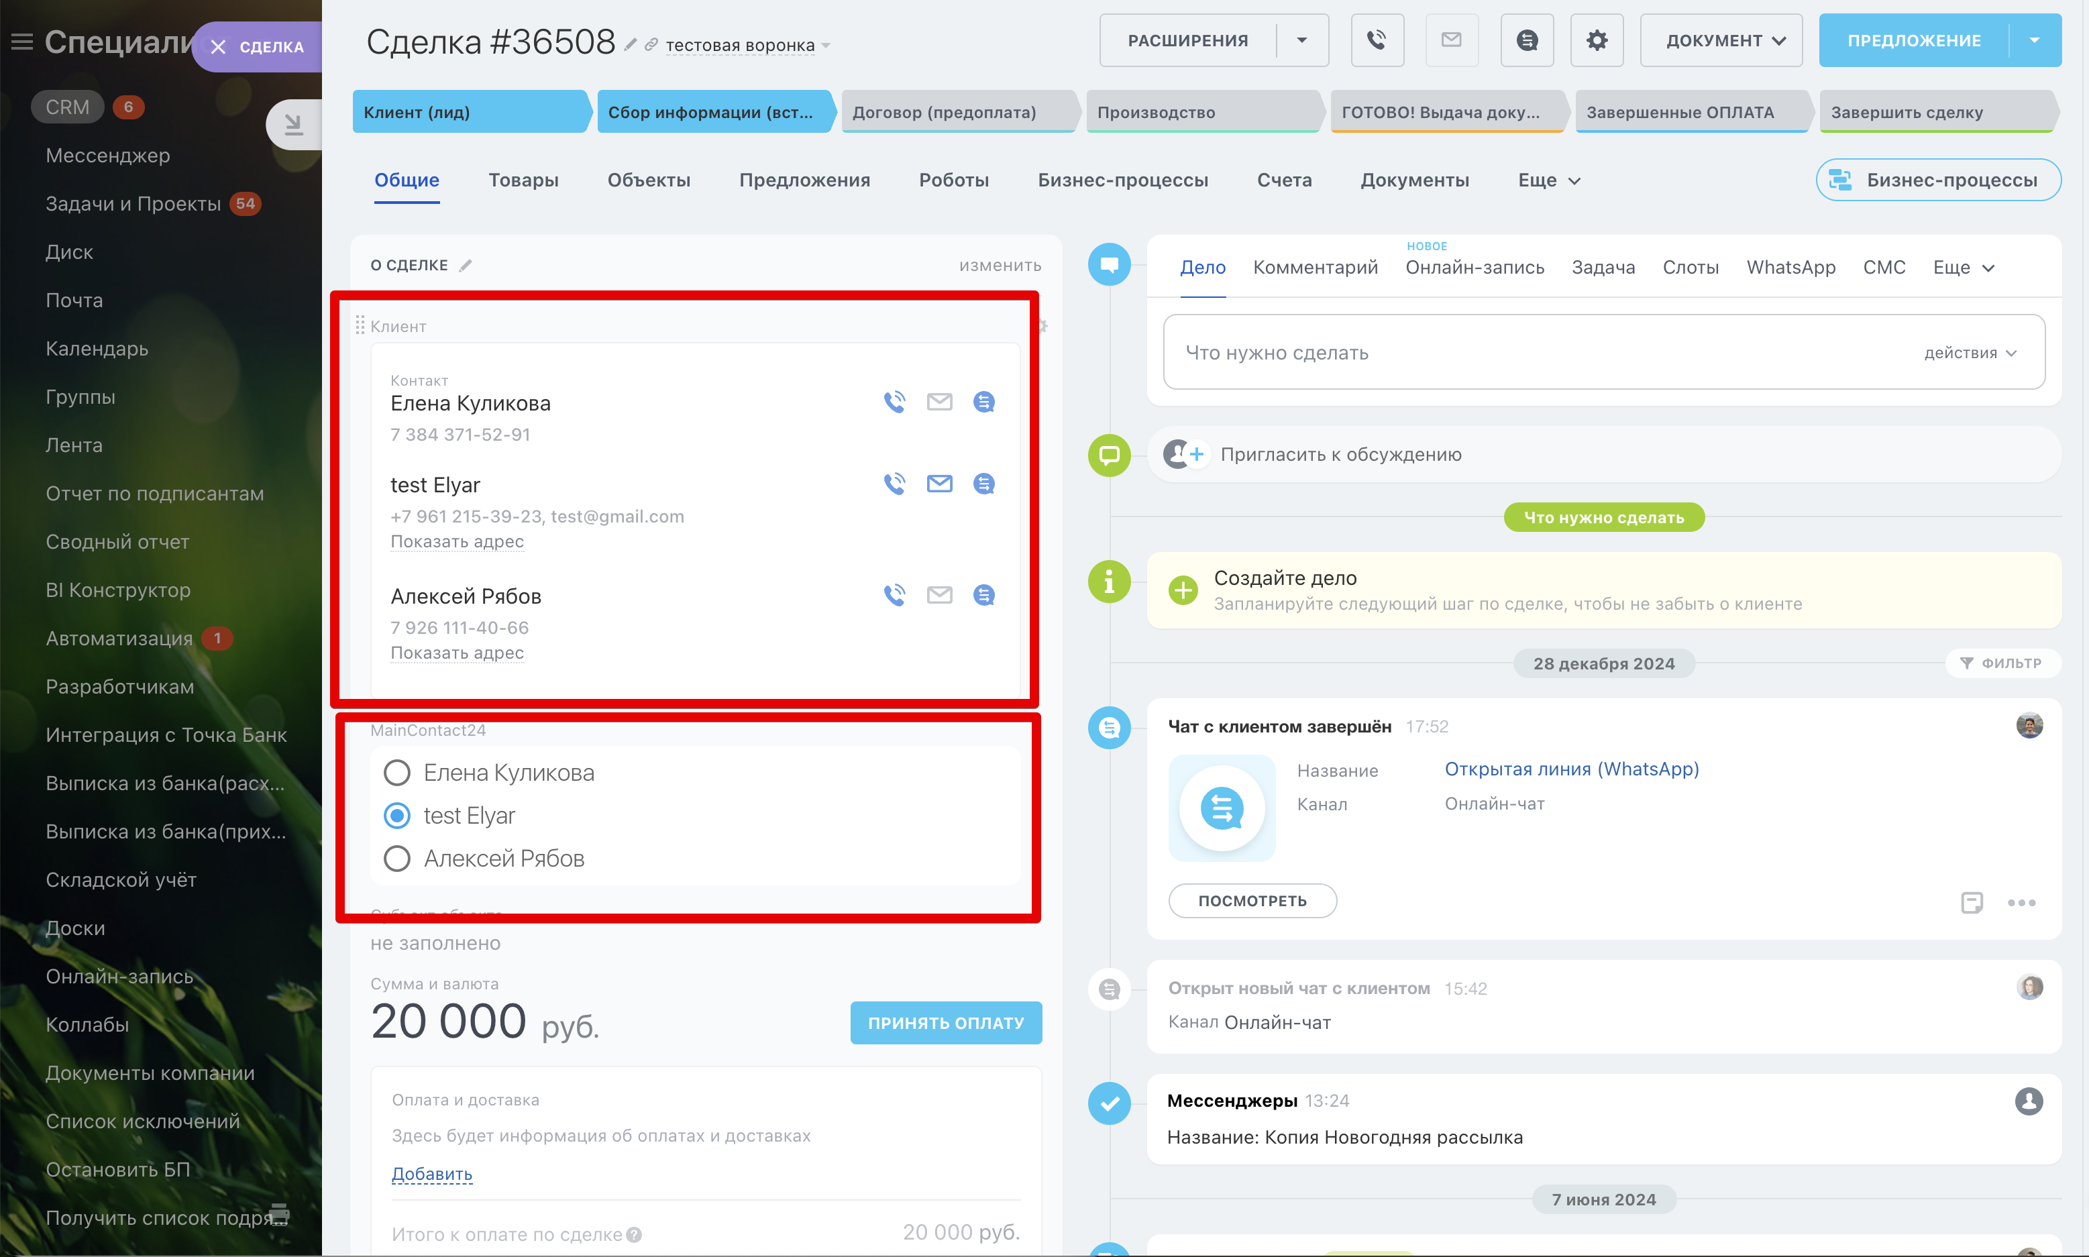Send email to test Elyar via envelope icon
Screen dimensions: 2089x1257
939,484
